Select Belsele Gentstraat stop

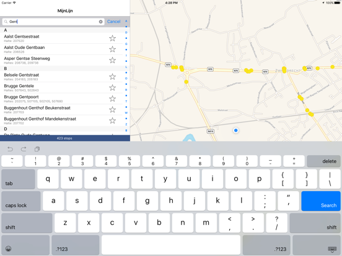tap(61, 77)
